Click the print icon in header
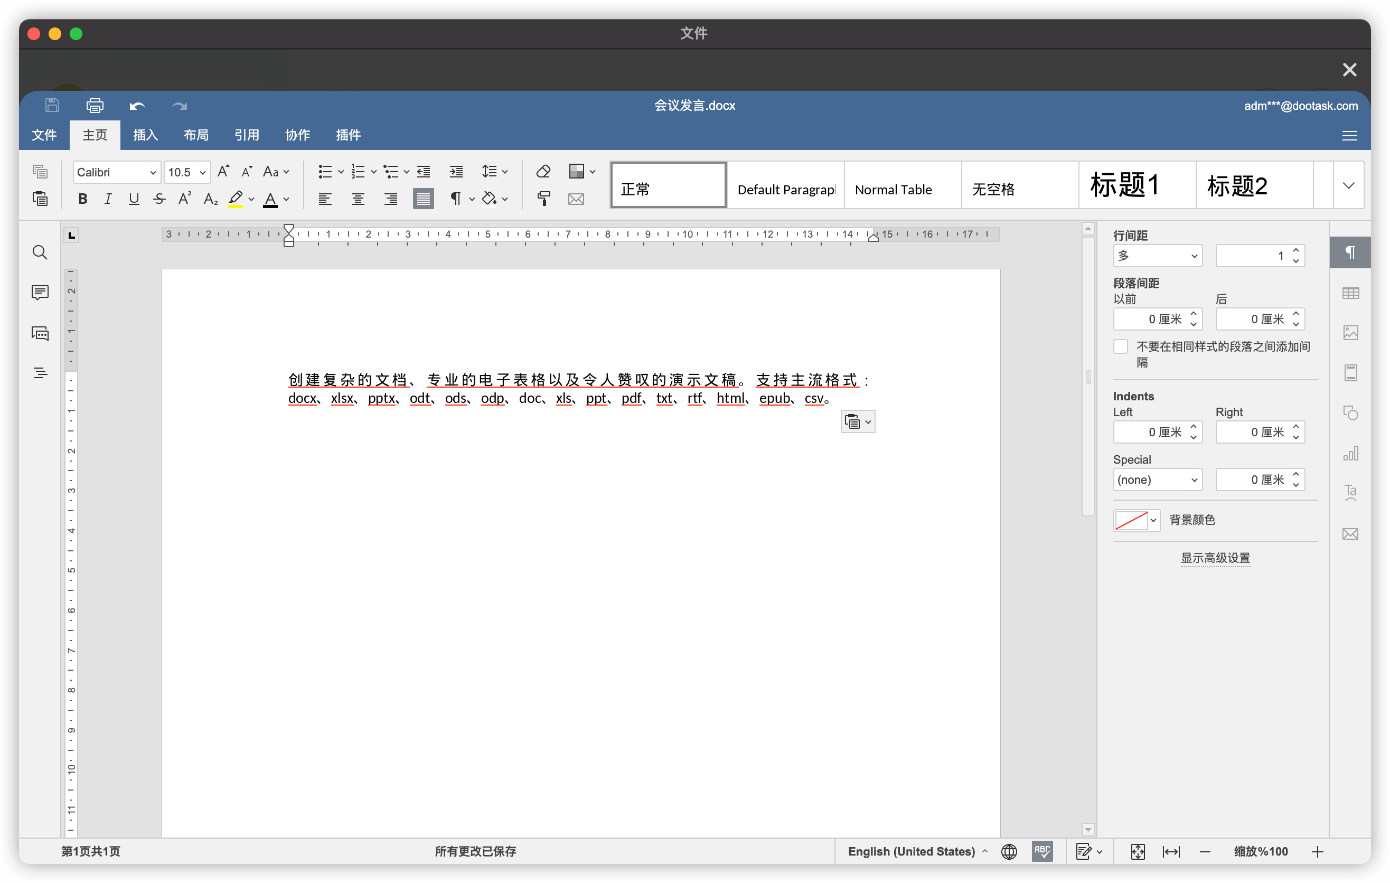Viewport: 1390px width, 883px height. tap(95, 106)
